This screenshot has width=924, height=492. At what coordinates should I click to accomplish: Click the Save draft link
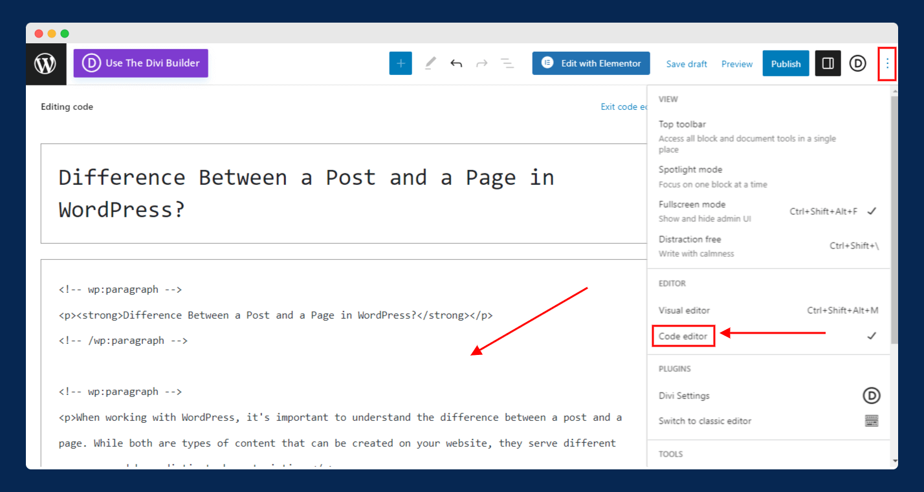pos(687,64)
